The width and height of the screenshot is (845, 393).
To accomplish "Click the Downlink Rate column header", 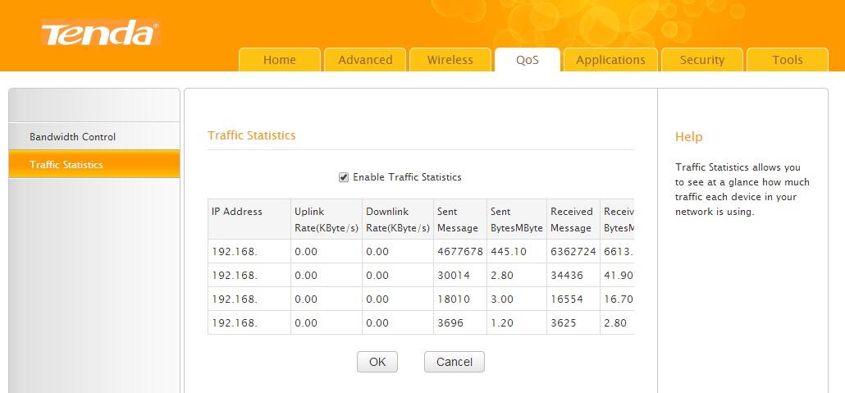I will click(x=398, y=219).
